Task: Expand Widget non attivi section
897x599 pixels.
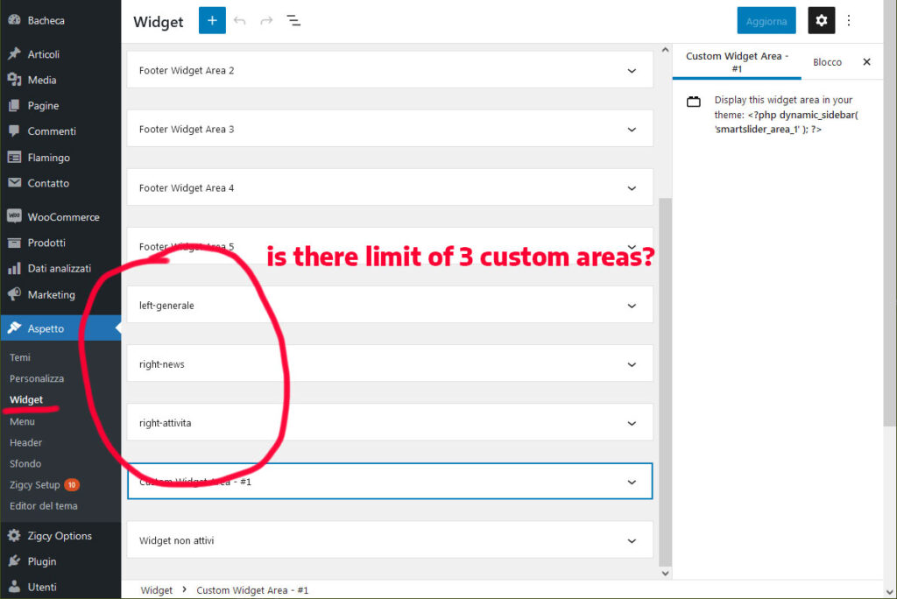Action: pyautogui.click(x=390, y=540)
